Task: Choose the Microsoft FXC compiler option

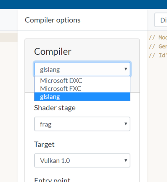Action: point(82,88)
